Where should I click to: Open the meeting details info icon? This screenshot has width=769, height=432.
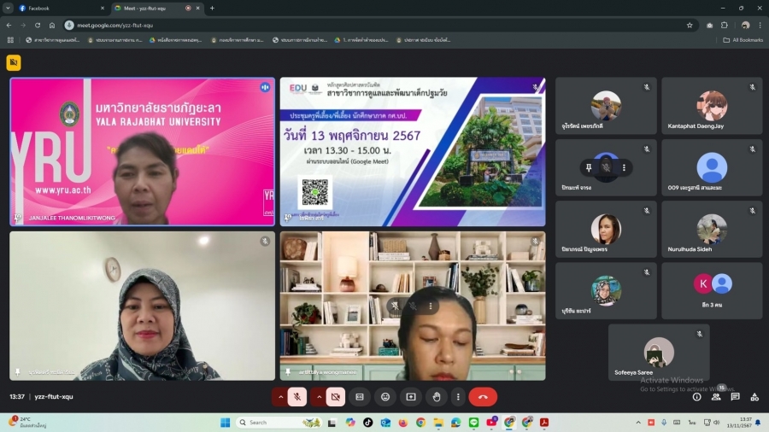point(697,397)
